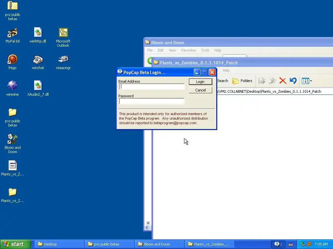Open Tools menu in Bloom and Doom window
Screen dimensions: 333x249
click(205, 50)
